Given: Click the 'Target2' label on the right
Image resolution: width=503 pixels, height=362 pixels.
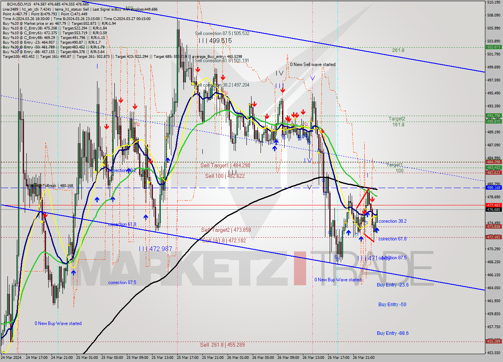Looking at the screenshot, I should (397, 119).
